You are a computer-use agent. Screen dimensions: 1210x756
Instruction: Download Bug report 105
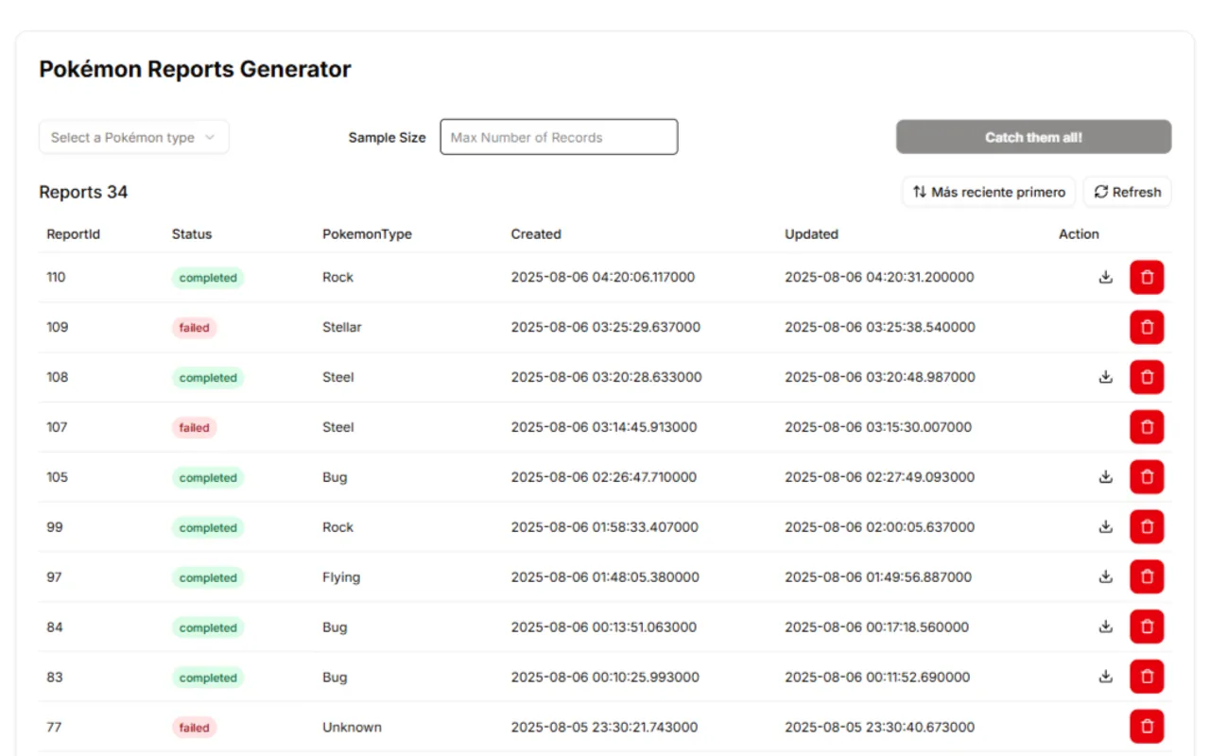(x=1105, y=477)
